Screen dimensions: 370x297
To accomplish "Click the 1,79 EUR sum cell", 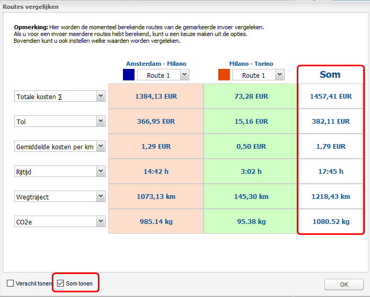I will pos(331,146).
